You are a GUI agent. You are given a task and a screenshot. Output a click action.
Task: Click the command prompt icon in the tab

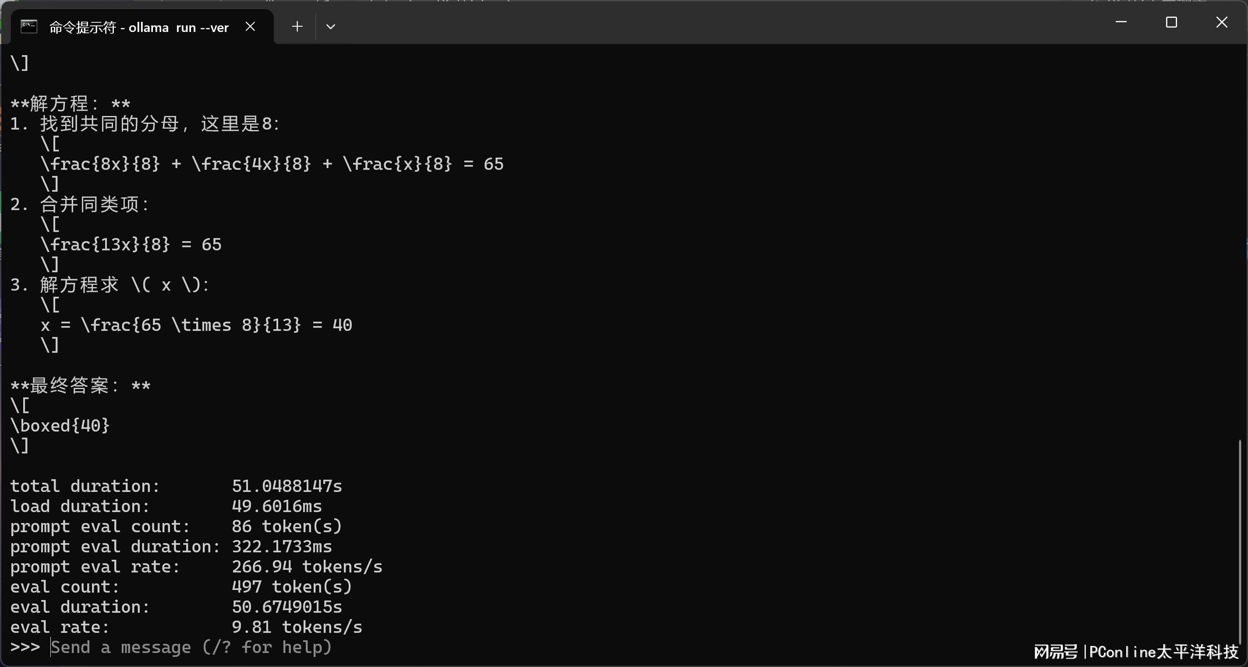click(x=29, y=27)
